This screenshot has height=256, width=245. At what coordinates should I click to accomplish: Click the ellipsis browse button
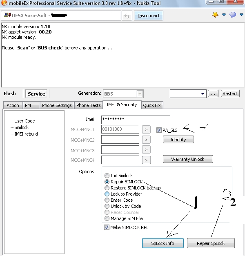point(213,94)
